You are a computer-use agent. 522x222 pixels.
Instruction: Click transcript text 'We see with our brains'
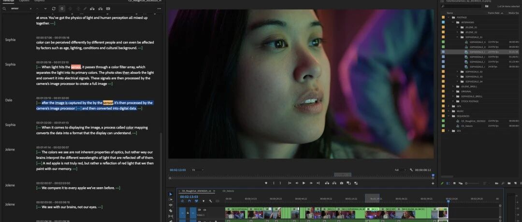59,207
